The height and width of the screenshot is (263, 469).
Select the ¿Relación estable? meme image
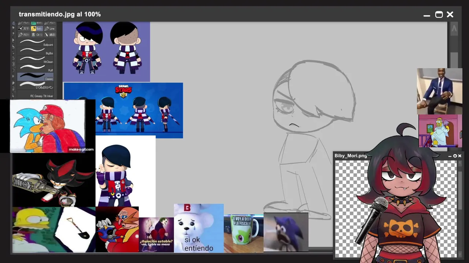[x=156, y=235]
